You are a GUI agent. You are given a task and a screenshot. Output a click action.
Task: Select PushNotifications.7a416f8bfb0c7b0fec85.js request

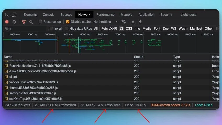[x=40, y=66]
